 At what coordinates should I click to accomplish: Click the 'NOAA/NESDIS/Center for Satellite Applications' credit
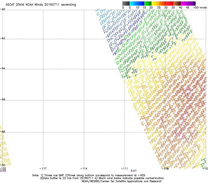[x=121, y=181]
